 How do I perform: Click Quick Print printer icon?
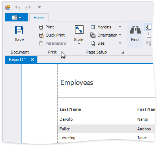(41, 35)
